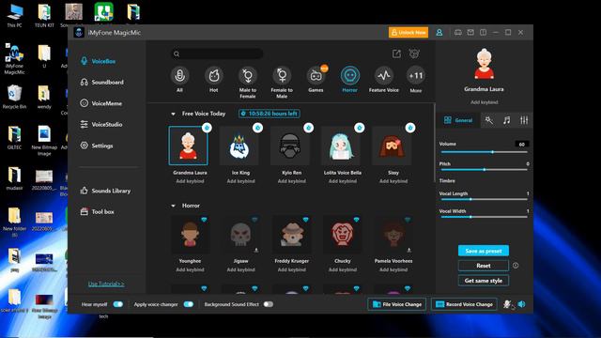Collapse the Free Voice Today section
Image resolution: width=601 pixels, height=338 pixels.
pyautogui.click(x=173, y=114)
